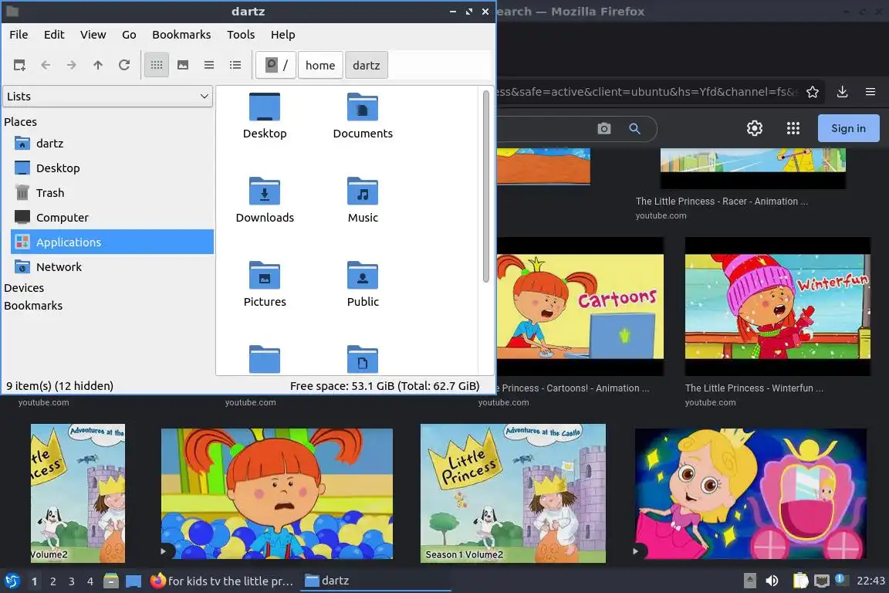
Task: Open Cartoons Little Princess thumbnail
Action: pyautogui.click(x=580, y=307)
